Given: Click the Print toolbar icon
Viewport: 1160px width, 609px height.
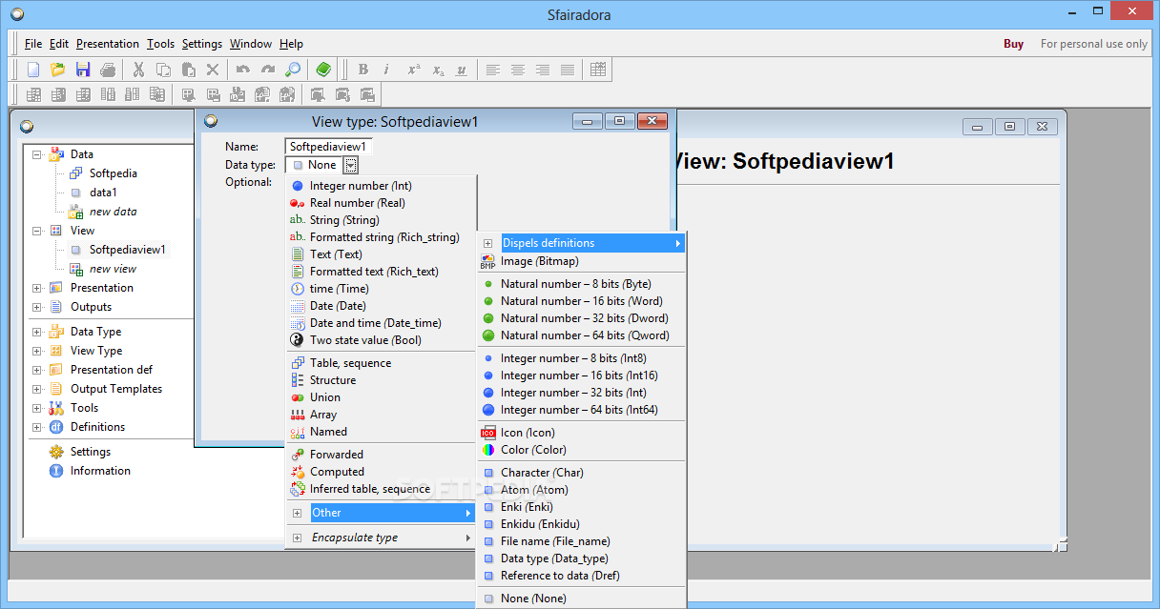Looking at the screenshot, I should click(x=109, y=70).
